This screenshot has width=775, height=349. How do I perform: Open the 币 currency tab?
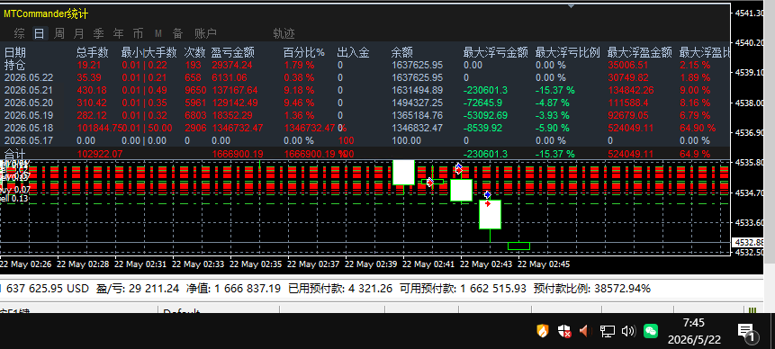138,33
